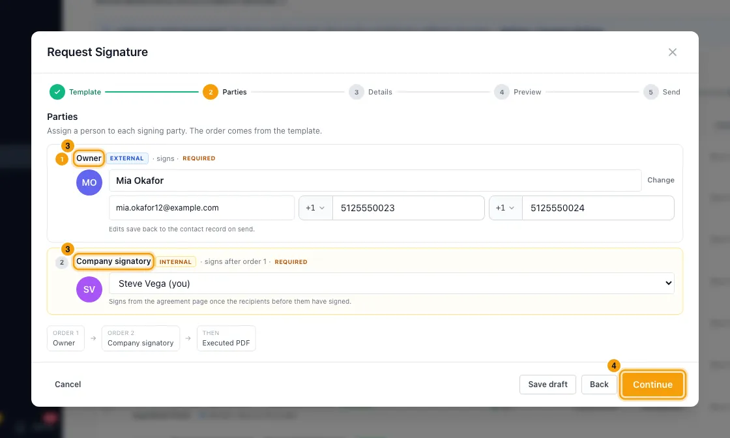Open the Steve Vega (you) signatory dropdown
730x438 pixels.
392,284
